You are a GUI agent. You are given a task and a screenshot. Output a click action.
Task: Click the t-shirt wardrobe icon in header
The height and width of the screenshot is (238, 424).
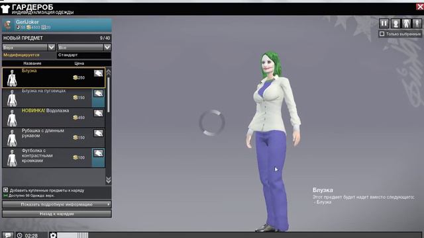click(5, 9)
